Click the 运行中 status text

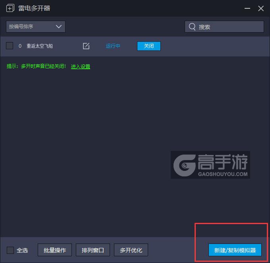(113, 46)
